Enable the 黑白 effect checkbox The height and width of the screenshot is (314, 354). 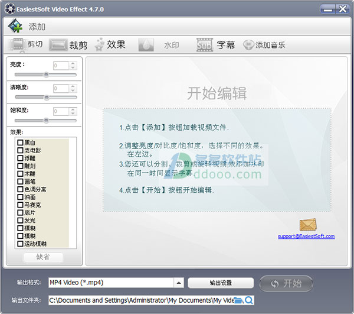pyautogui.click(x=20, y=143)
